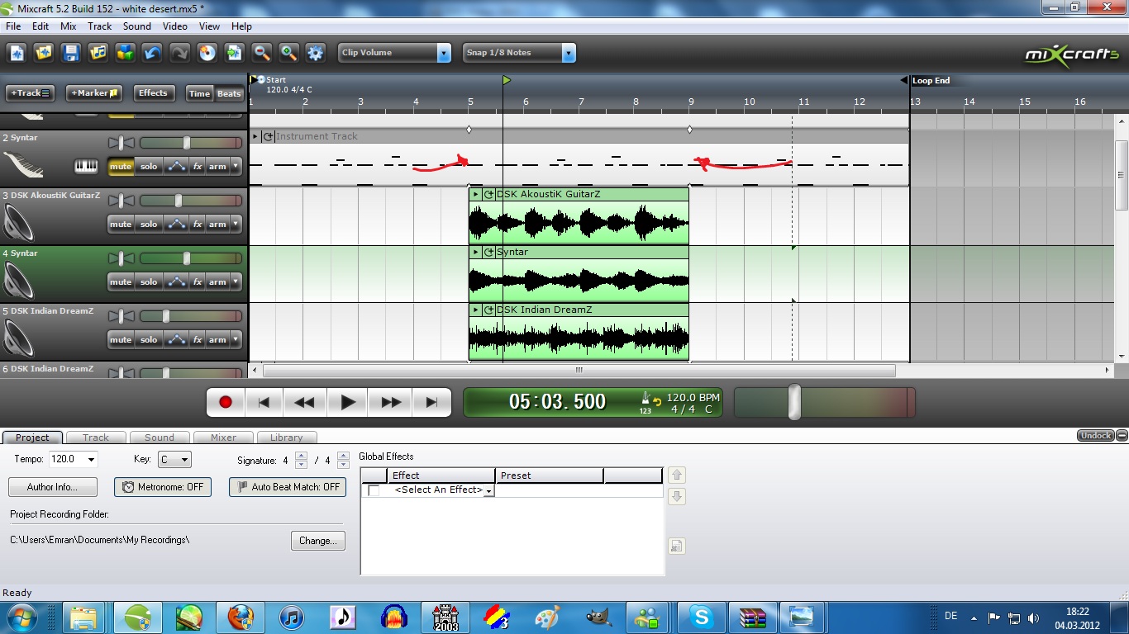Viewport: 1129px width, 634px height.
Task: Arm track 2 Syntar for recording
Action: pos(217,167)
